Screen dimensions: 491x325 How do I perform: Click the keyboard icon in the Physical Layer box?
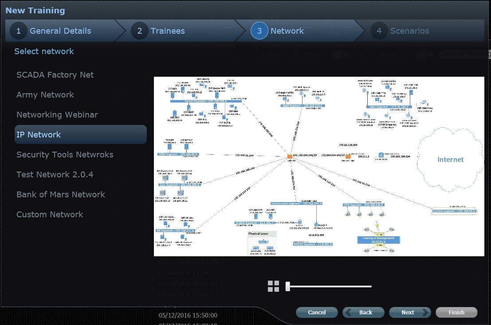click(x=263, y=241)
